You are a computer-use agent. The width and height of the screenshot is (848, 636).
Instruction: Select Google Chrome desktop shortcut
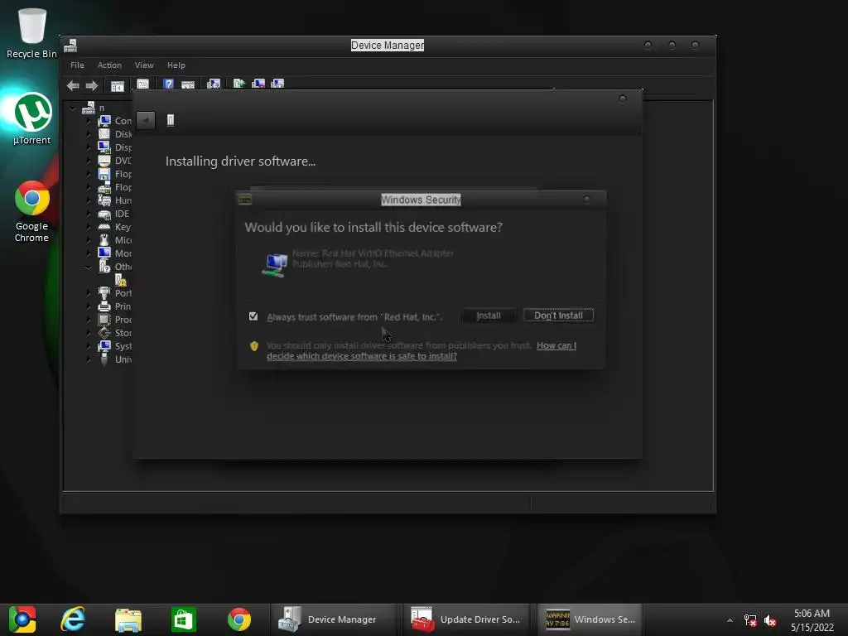tap(32, 211)
